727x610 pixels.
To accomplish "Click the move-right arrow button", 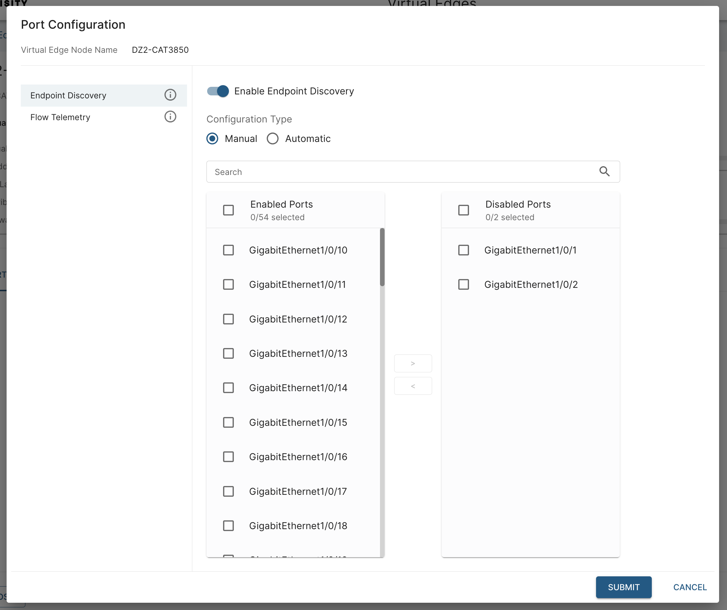I will click(413, 363).
